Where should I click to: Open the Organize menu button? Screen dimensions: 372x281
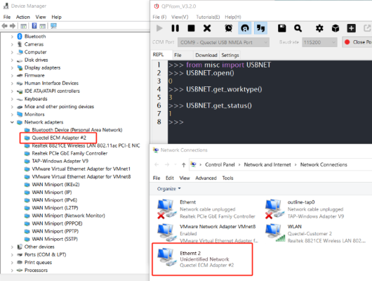pyautogui.click(x=168, y=188)
